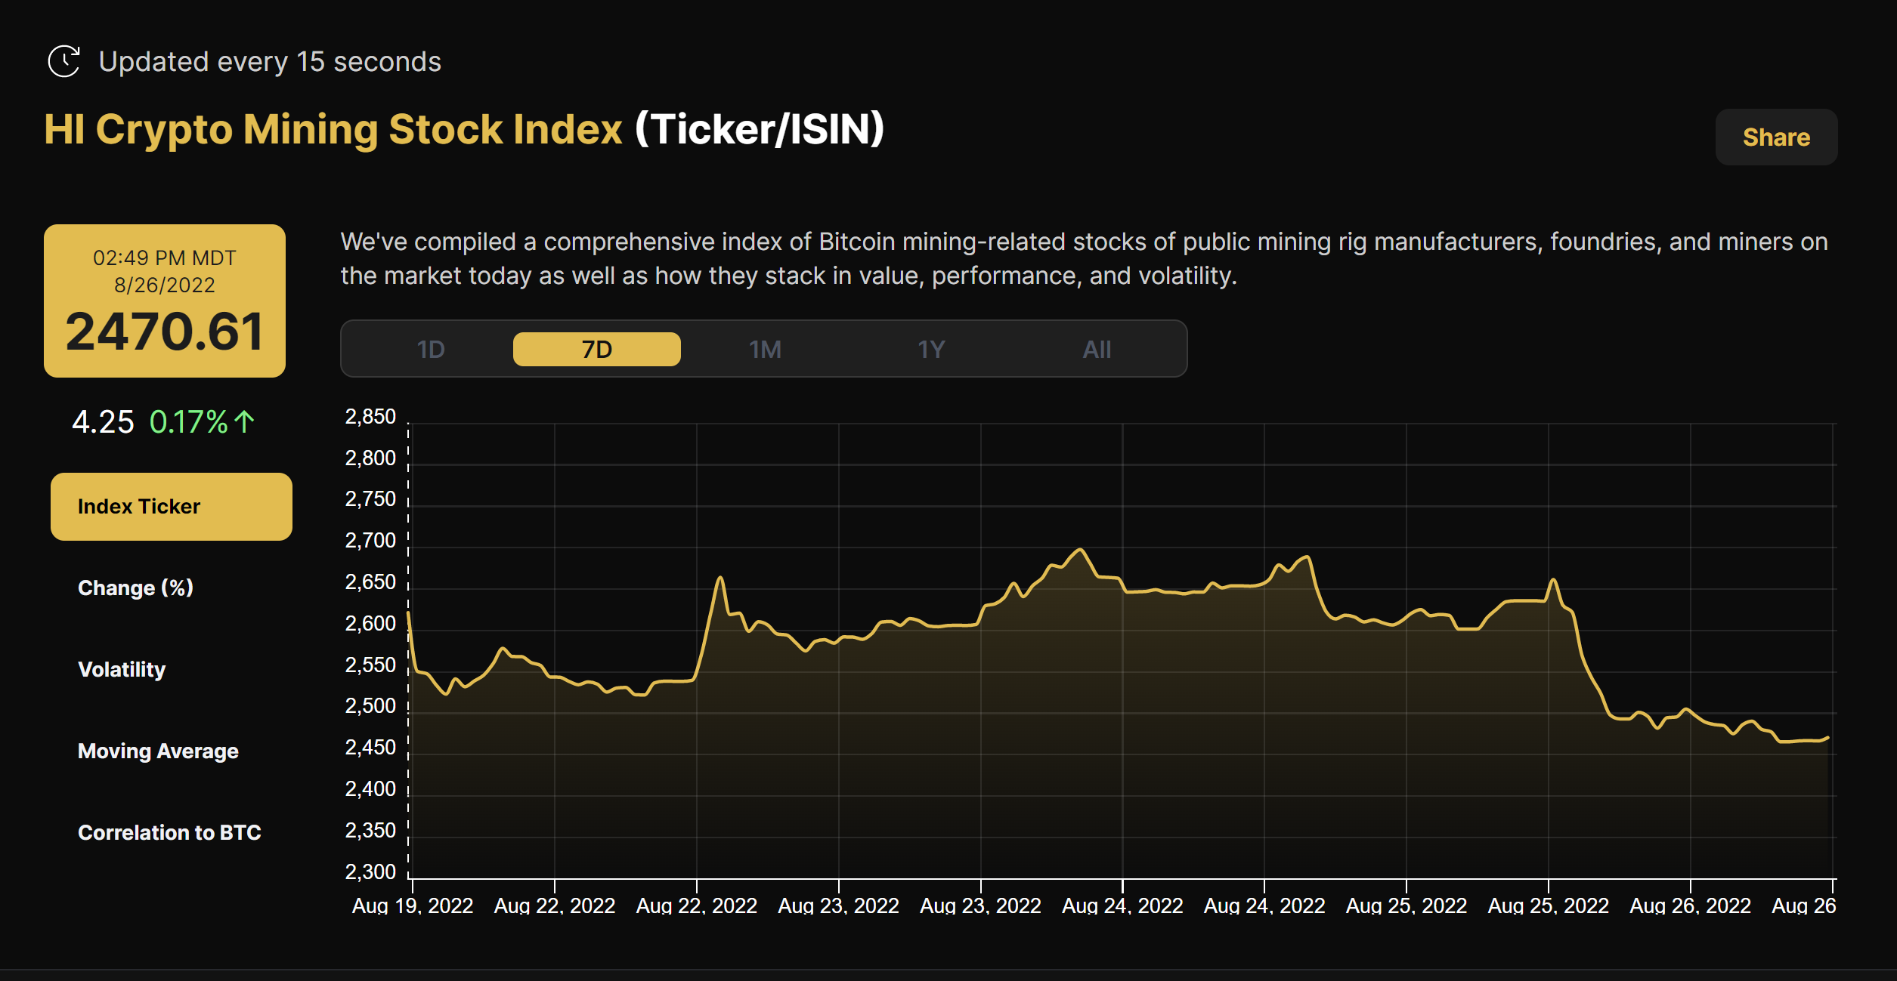Click the chart line's highest peak on Aug 24
1897x981 pixels.
pyautogui.click(x=1081, y=549)
